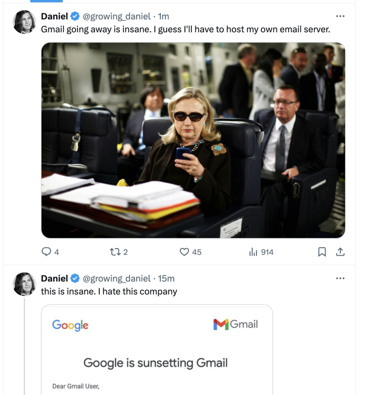Bookmark the first Daniel tweet
Screen dimensions: 366x395
[322, 252]
